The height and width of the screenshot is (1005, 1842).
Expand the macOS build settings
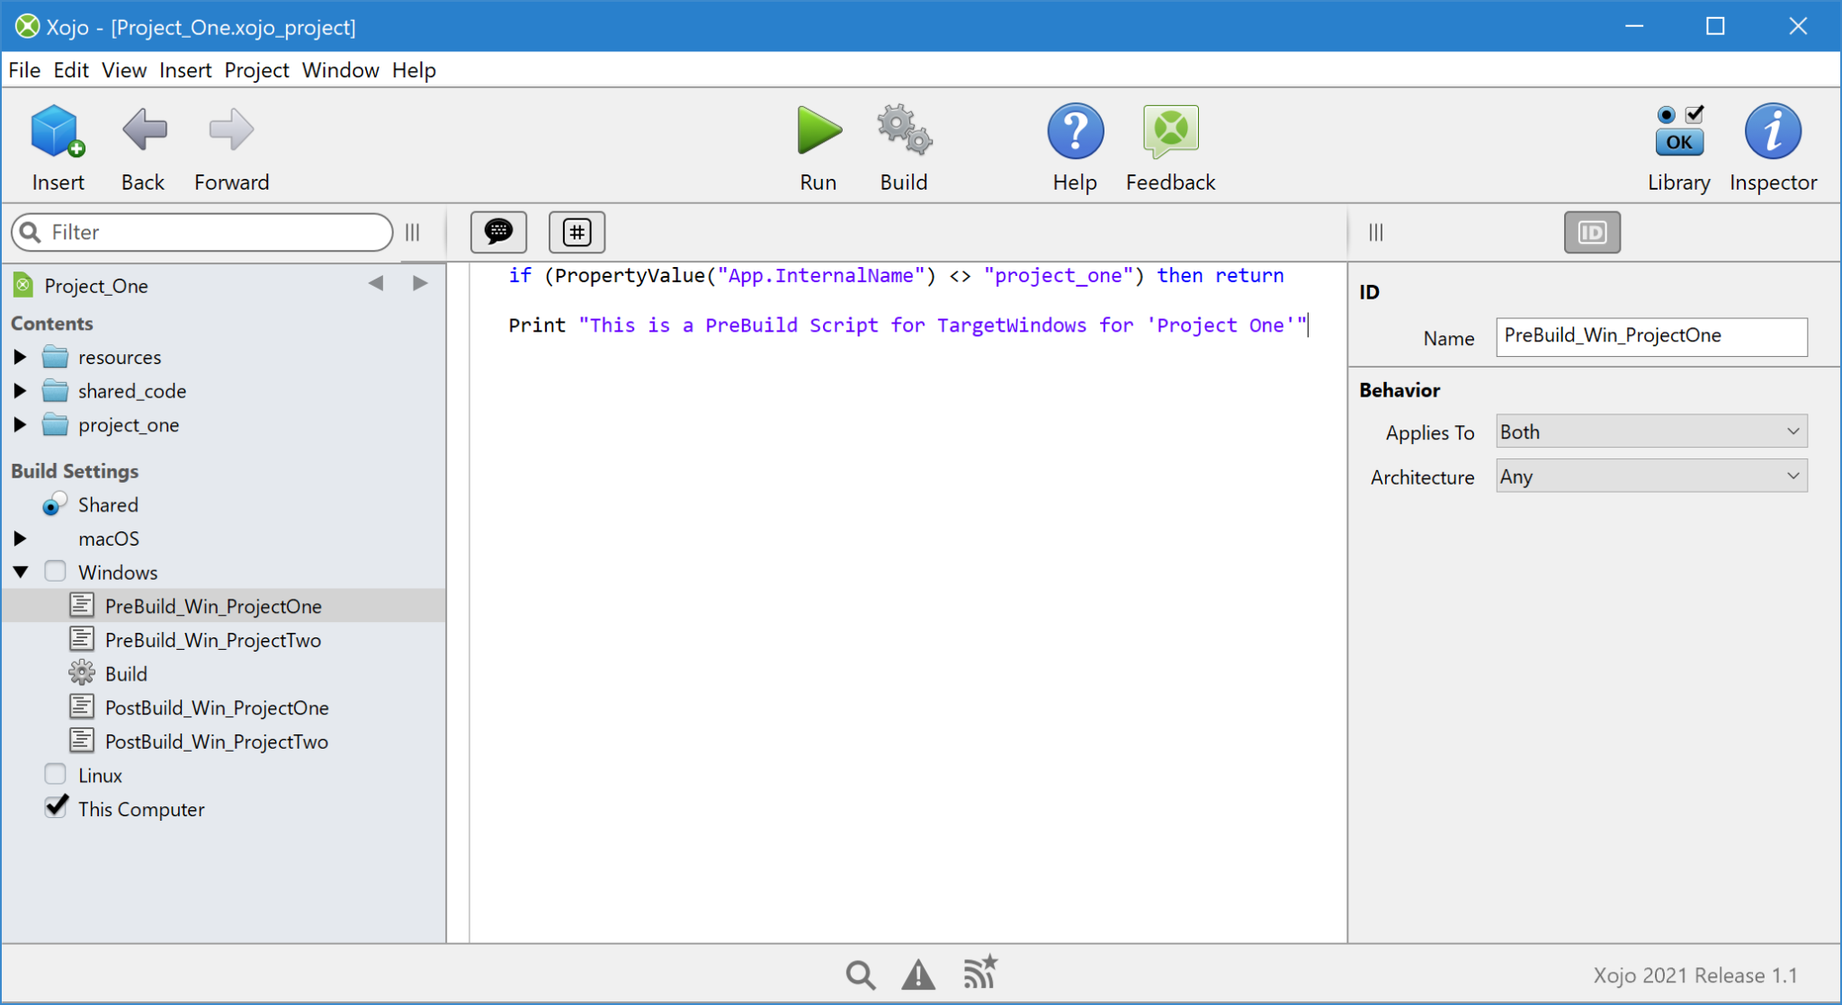20,538
